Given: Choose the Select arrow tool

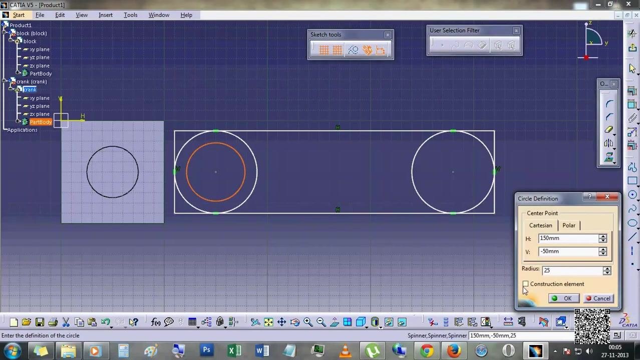Looking at the screenshot, I should coord(632,69).
